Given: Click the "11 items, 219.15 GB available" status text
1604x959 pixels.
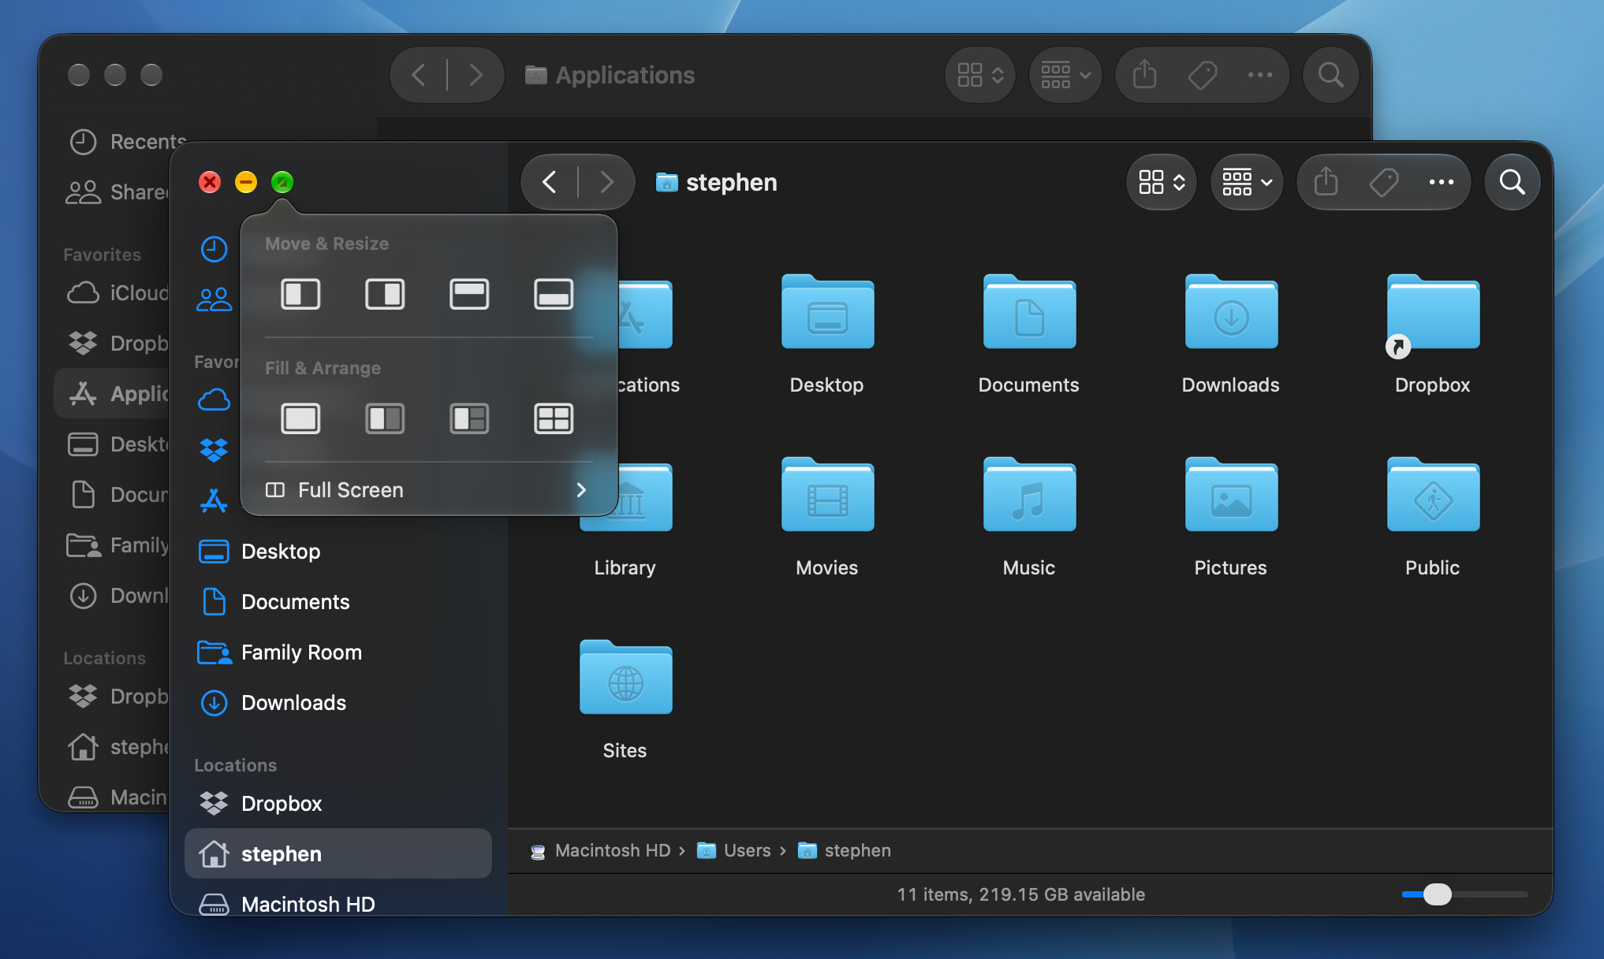Looking at the screenshot, I should pyautogui.click(x=1021, y=894).
